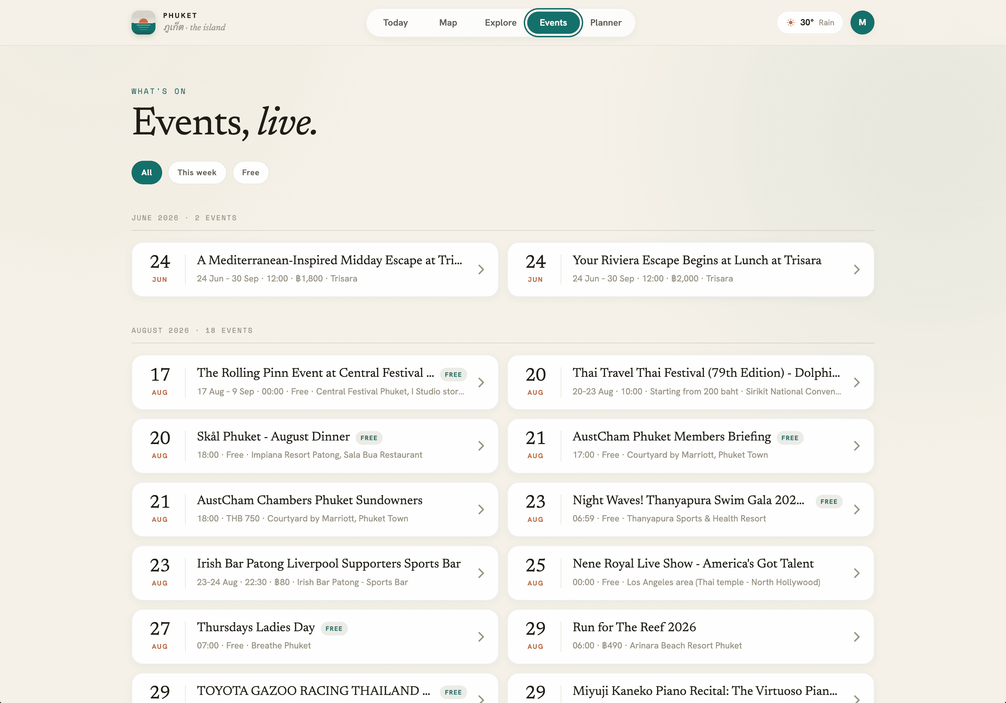This screenshot has width=1006, height=703.
Task: Open Run for The Reef chevron
Action: 857,636
